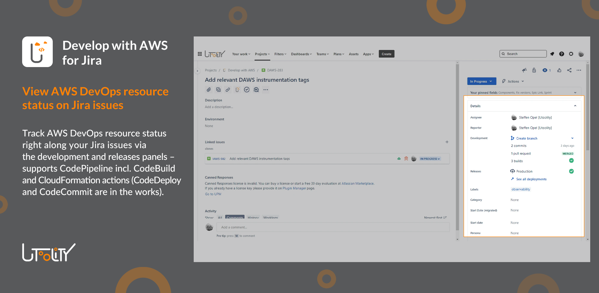This screenshot has height=293, width=599.
Task: Click the Go to UPM link
Action: coord(213,194)
